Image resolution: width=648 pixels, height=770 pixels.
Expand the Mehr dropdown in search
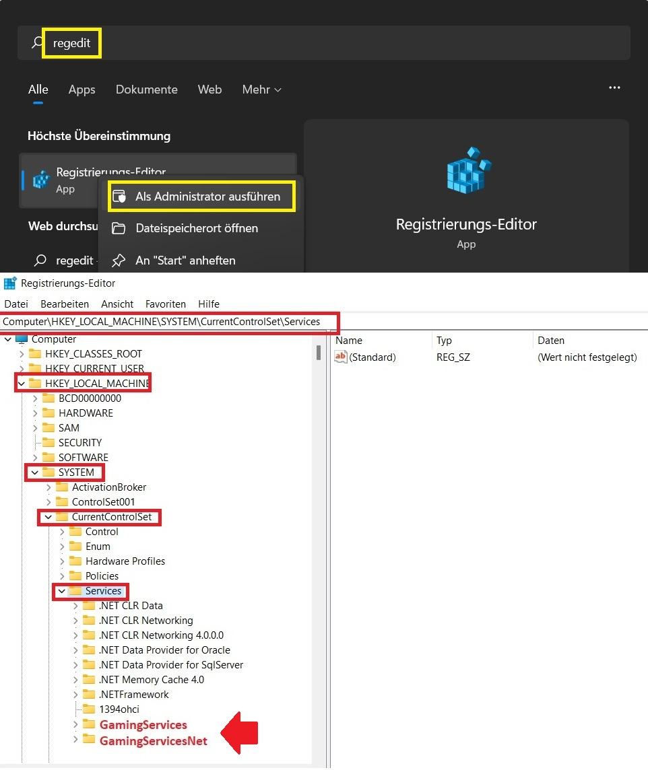point(261,90)
